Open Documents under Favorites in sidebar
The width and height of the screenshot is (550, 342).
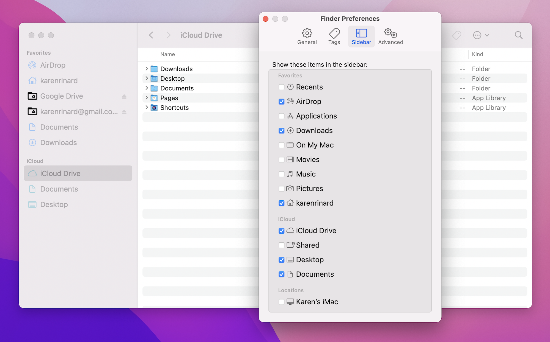click(x=78, y=127)
